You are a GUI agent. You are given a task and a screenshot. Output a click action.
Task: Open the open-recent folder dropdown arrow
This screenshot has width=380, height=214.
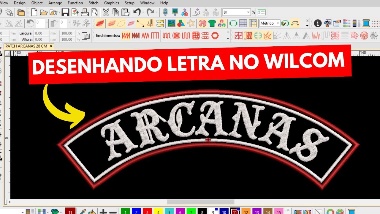click(59, 12)
